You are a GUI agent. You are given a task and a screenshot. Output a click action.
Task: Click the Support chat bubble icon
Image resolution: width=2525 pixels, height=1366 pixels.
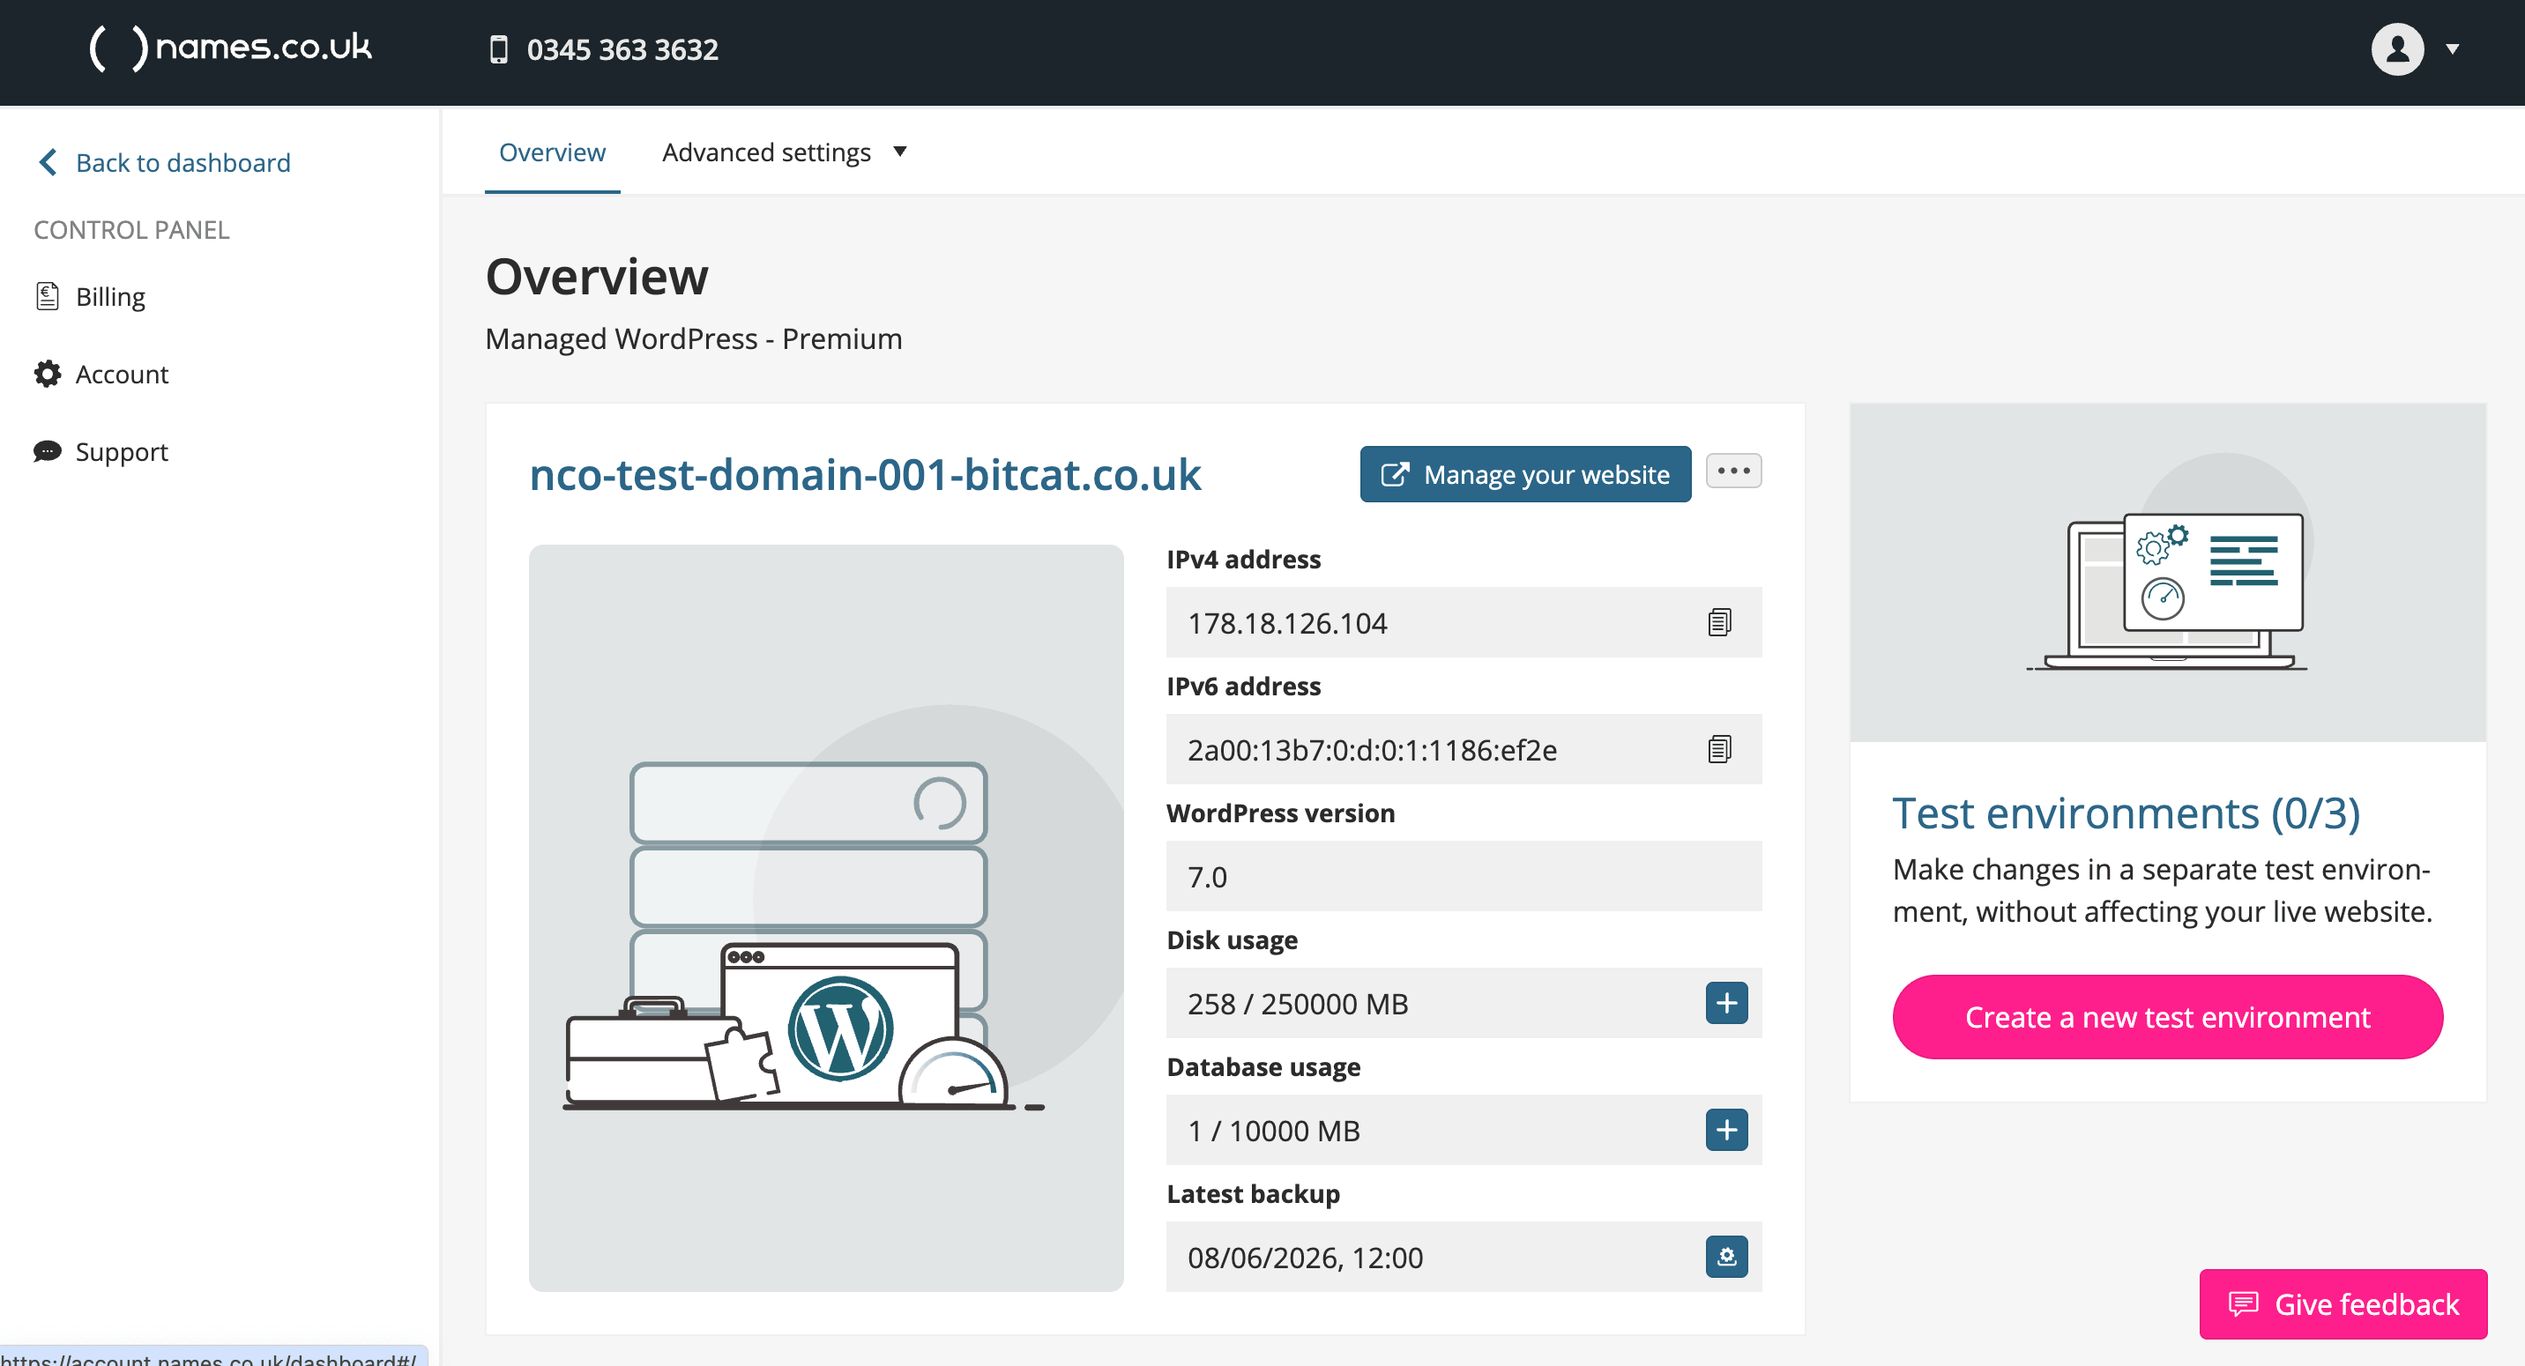point(47,450)
